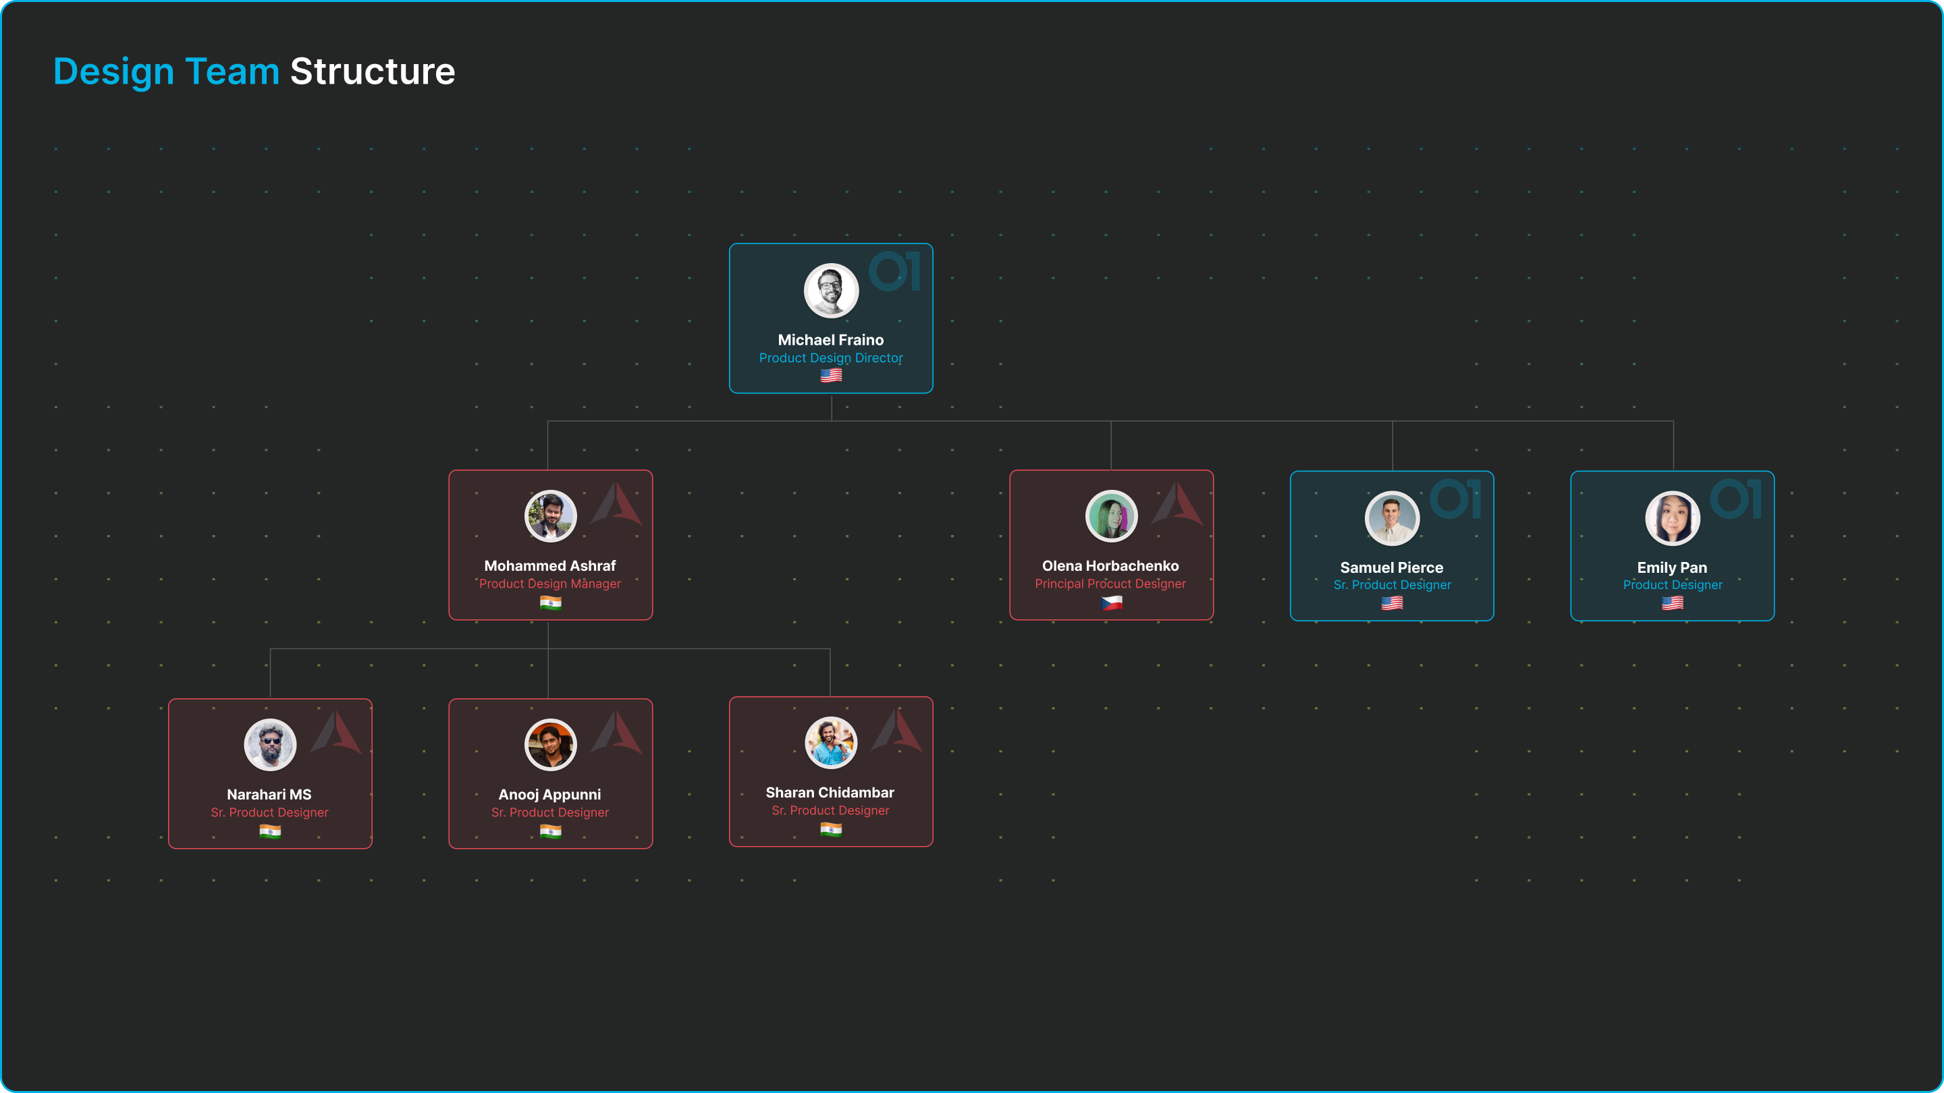Select Samuel Pierce's profile picture
Viewport: 1944px width, 1093px height.
click(1392, 518)
